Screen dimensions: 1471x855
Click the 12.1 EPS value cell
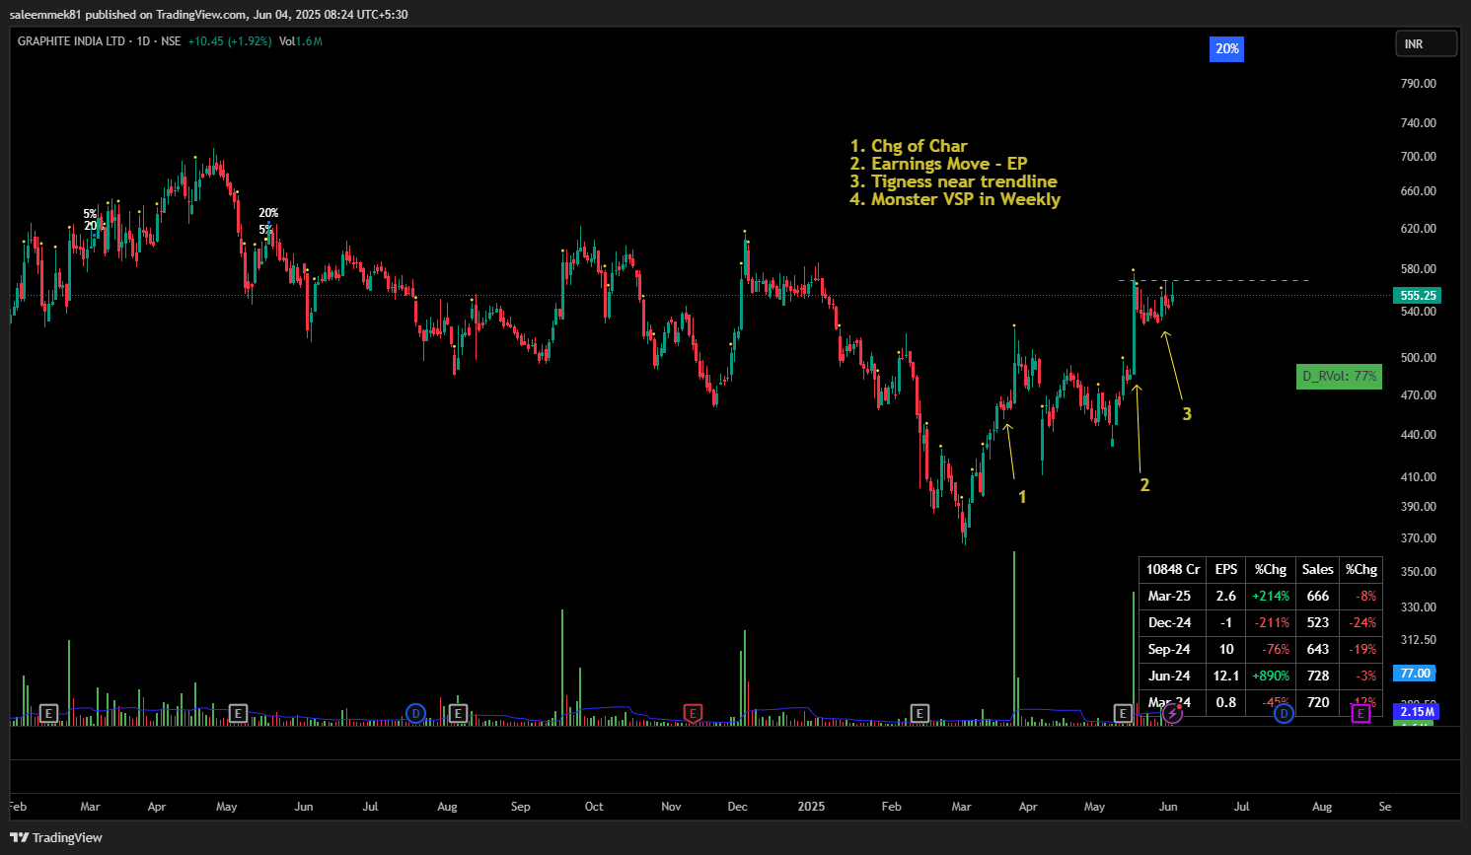1226,676
